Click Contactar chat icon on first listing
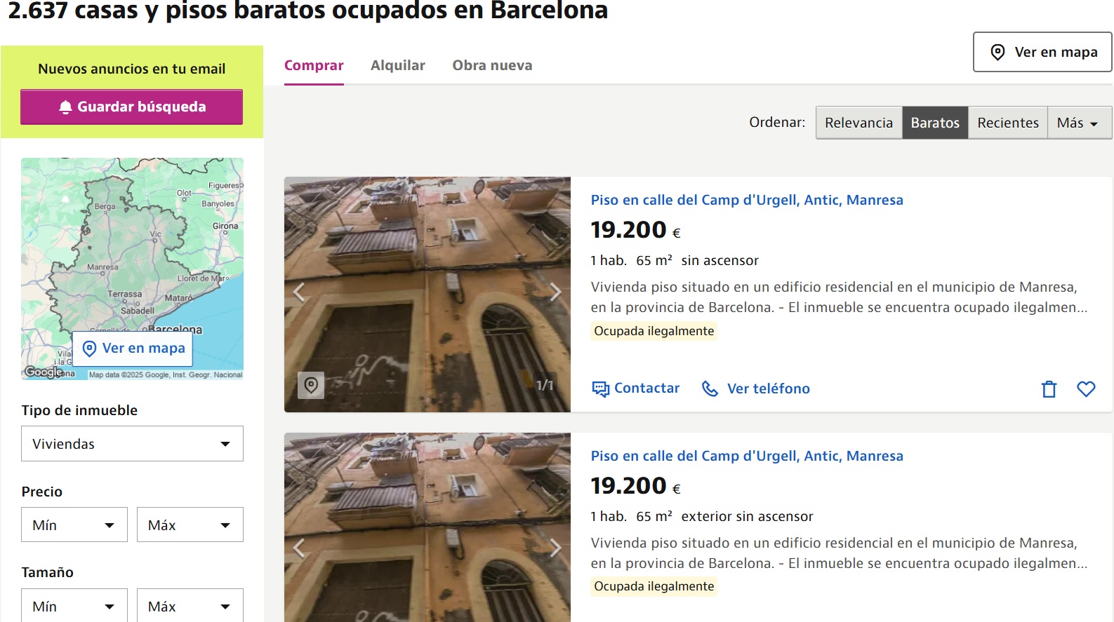The image size is (1114, 622). tap(601, 388)
